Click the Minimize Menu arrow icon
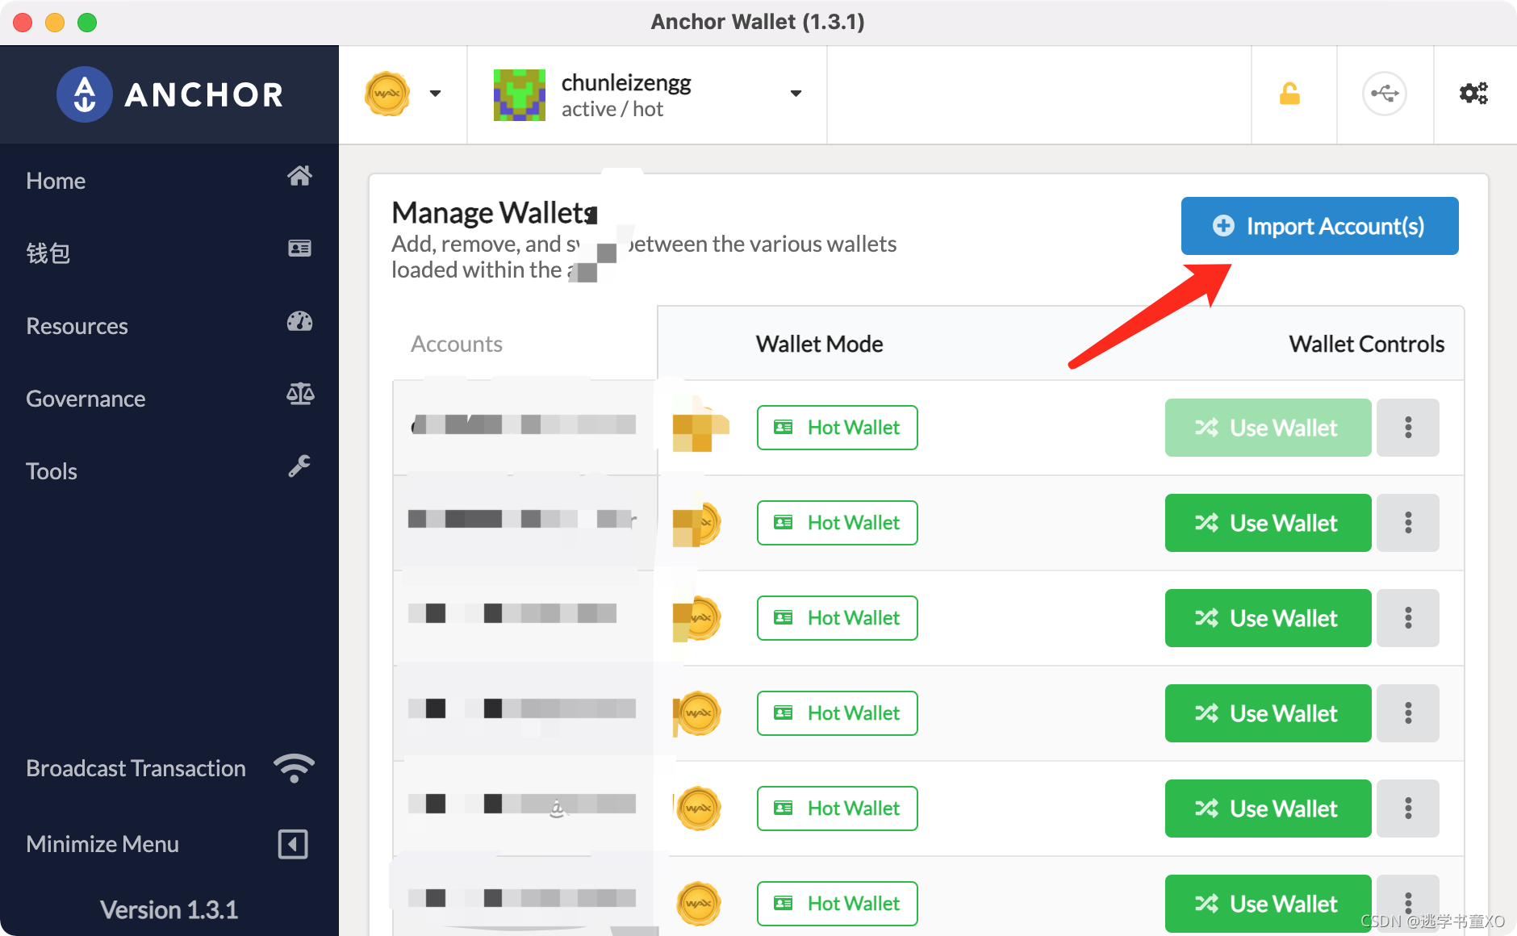Viewport: 1517px width, 936px height. pos(293,844)
